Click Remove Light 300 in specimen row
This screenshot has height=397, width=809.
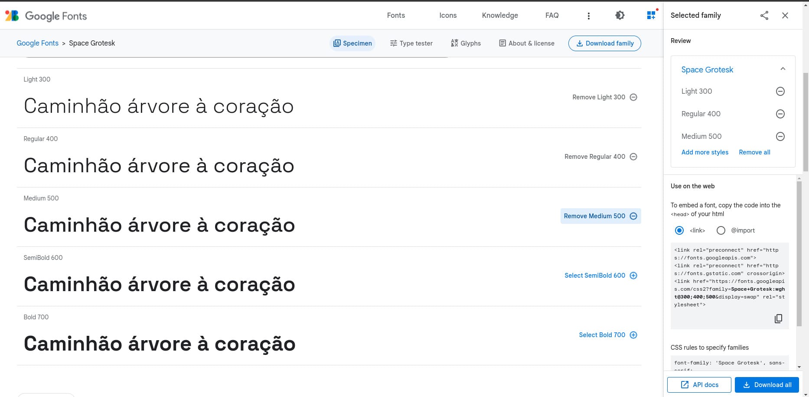point(605,97)
